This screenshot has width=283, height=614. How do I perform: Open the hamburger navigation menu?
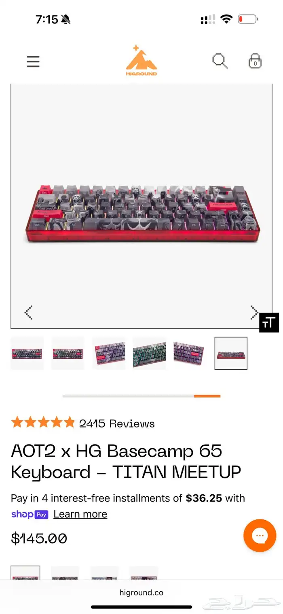(33, 61)
